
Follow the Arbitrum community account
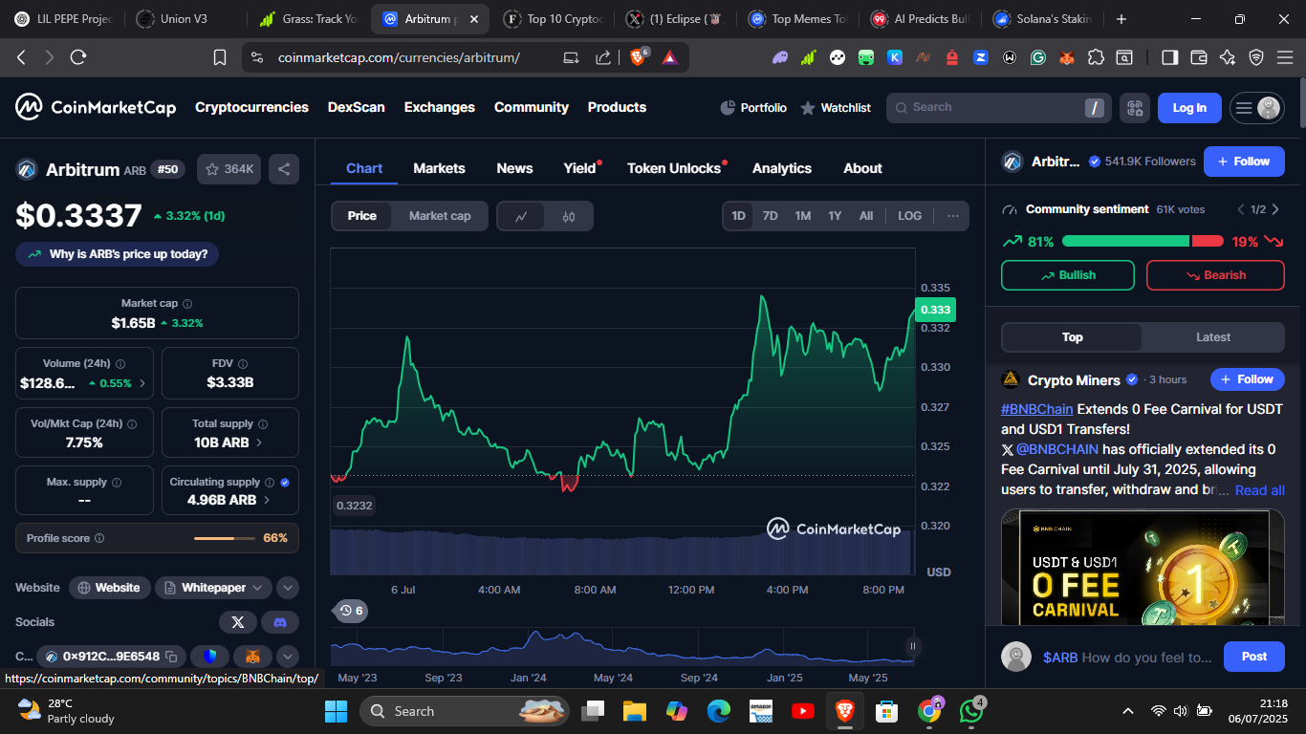tap(1244, 162)
